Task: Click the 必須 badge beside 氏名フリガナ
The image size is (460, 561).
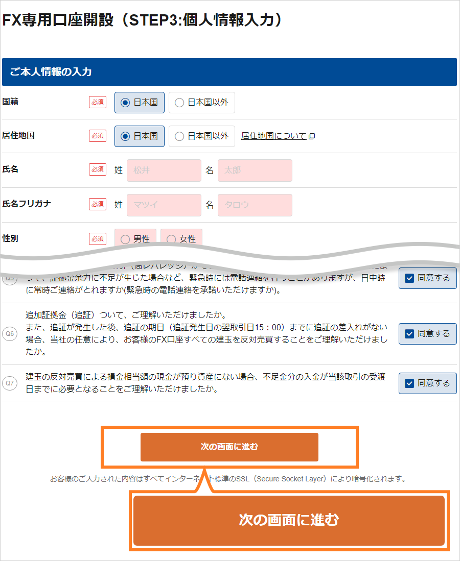Action: coord(98,204)
